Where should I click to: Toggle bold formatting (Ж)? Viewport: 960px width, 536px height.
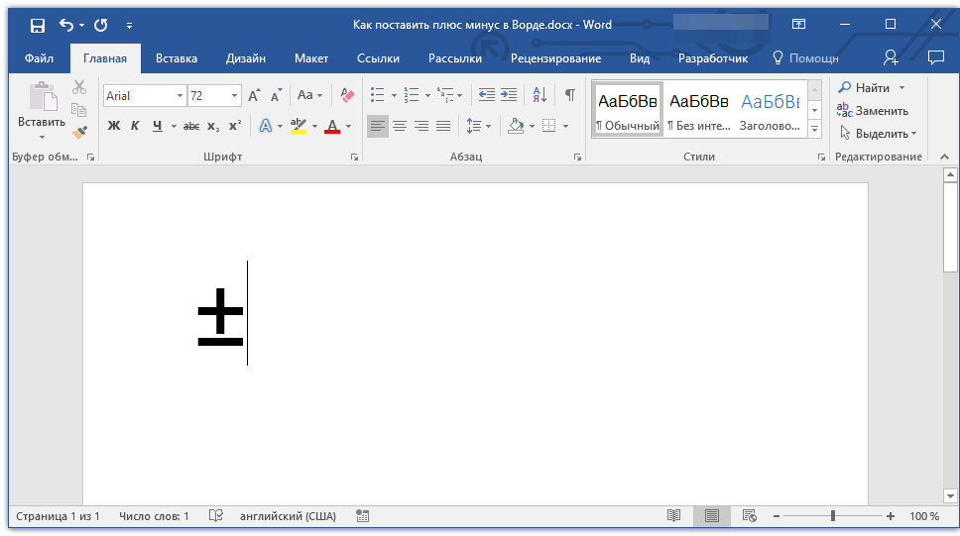click(113, 126)
